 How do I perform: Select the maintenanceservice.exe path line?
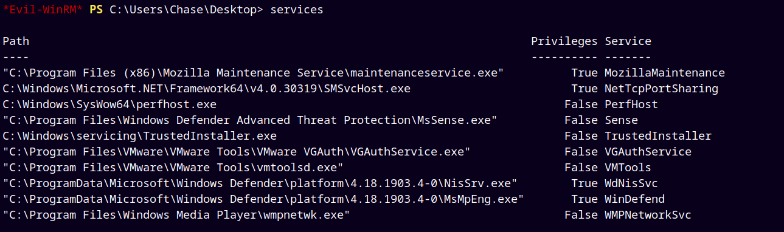pyautogui.click(x=253, y=73)
